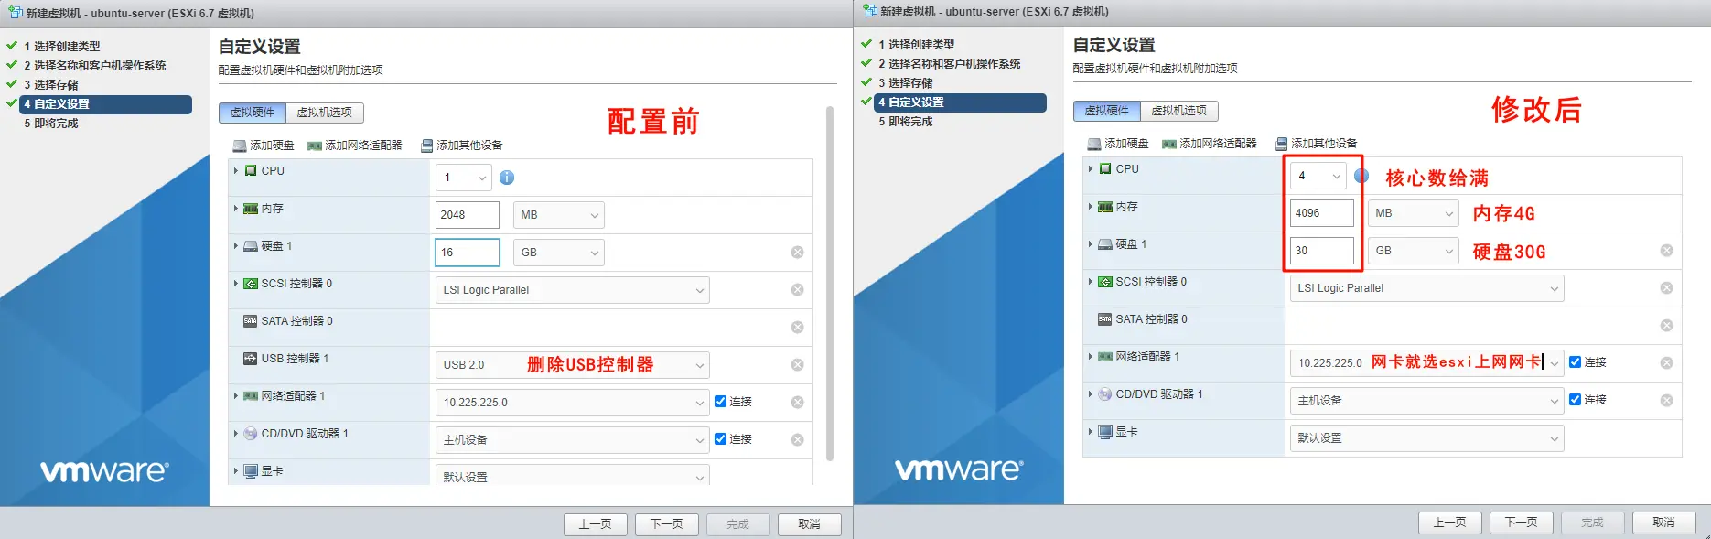Image resolution: width=1711 pixels, height=539 pixels.
Task: Toggle CD/DVD 驱动器 1 连接 checkbox in the right window
Action: [x=1575, y=400]
